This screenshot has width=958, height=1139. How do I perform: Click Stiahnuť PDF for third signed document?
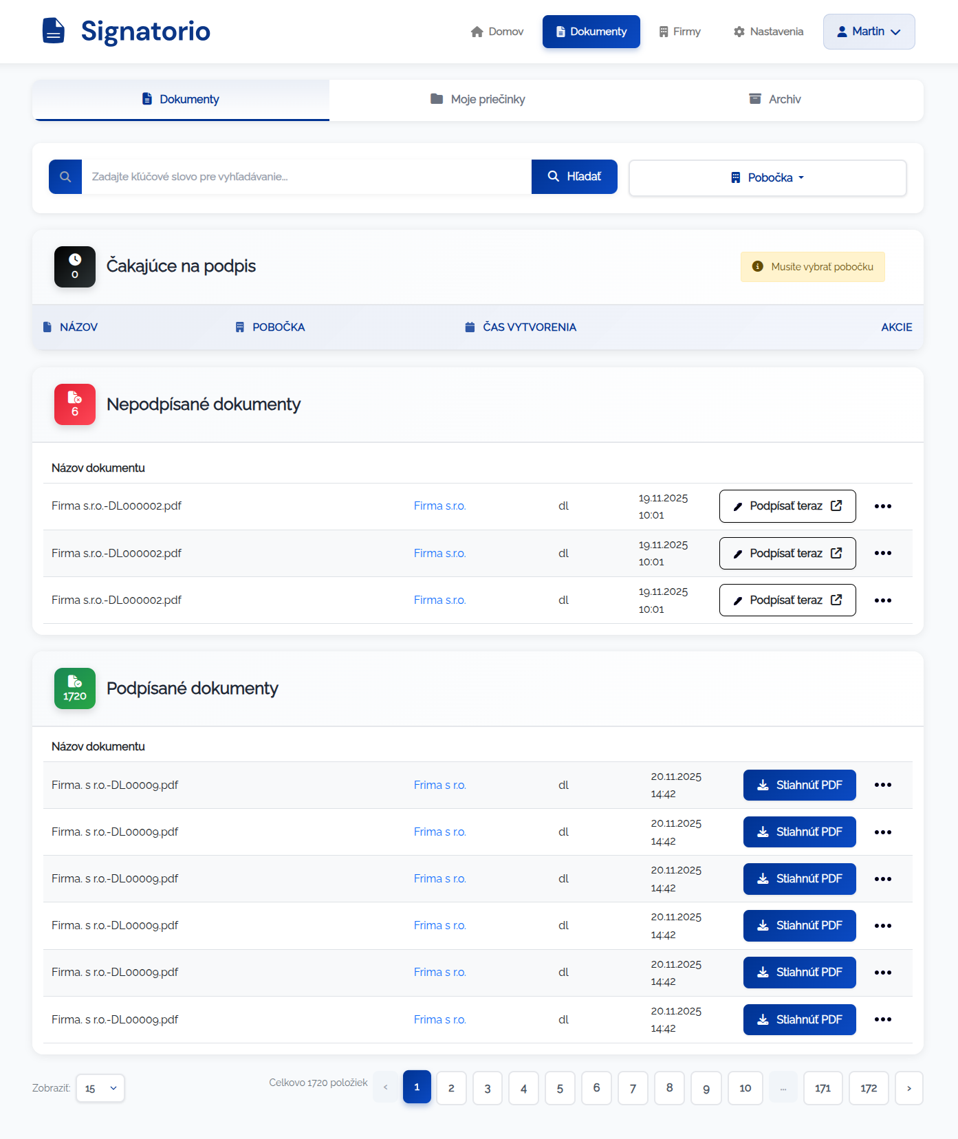coord(800,879)
